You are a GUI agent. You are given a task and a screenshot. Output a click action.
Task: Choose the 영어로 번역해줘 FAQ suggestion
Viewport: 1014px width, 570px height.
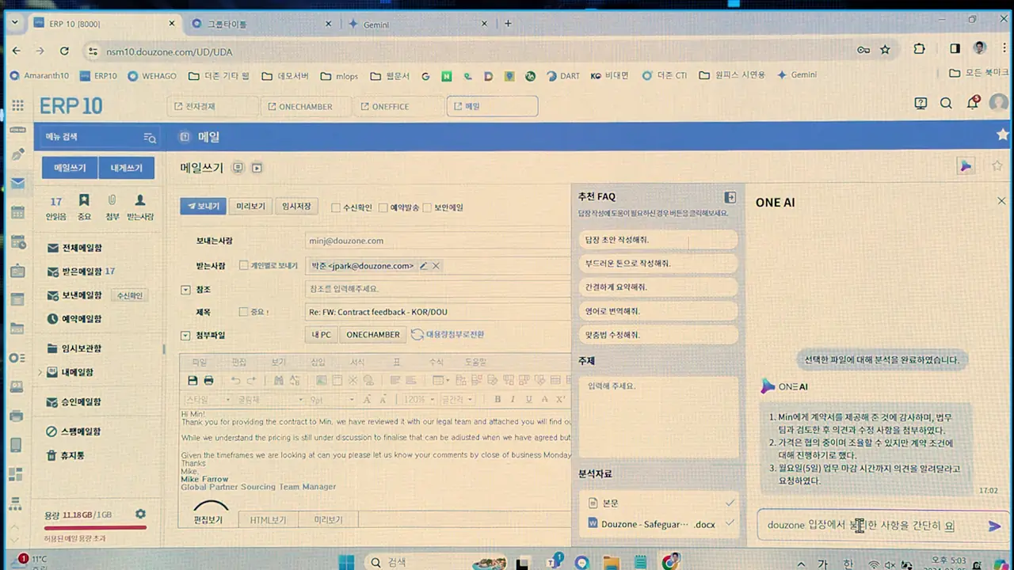tap(658, 311)
